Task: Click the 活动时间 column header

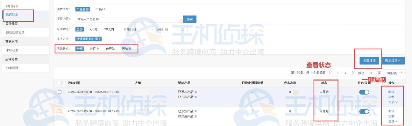Action: tap(74, 83)
